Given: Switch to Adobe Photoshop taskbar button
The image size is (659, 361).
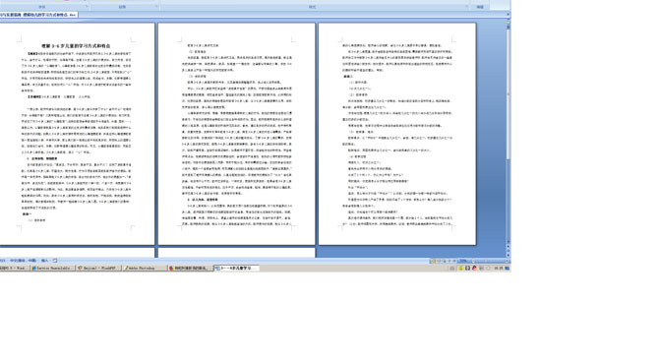Looking at the screenshot, I should pos(145,268).
